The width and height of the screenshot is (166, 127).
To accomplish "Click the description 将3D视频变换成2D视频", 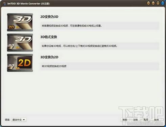I will pos(54,66).
